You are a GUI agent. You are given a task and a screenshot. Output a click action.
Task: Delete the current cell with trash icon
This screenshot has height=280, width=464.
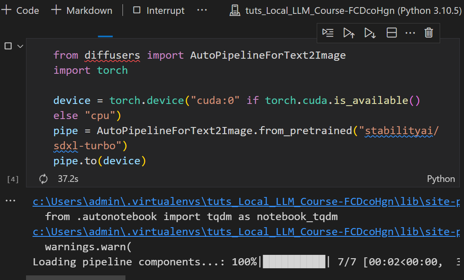coord(428,33)
